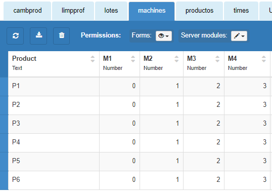
Task: Sort by the M3 column arrows
Action: tap(217, 59)
